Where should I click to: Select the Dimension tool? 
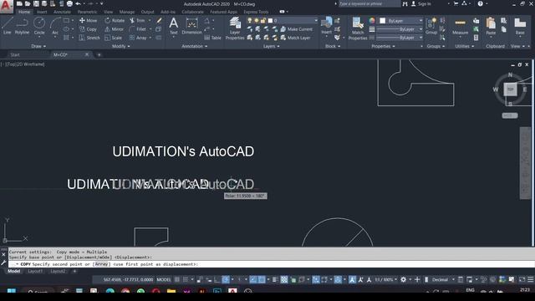coord(191,26)
